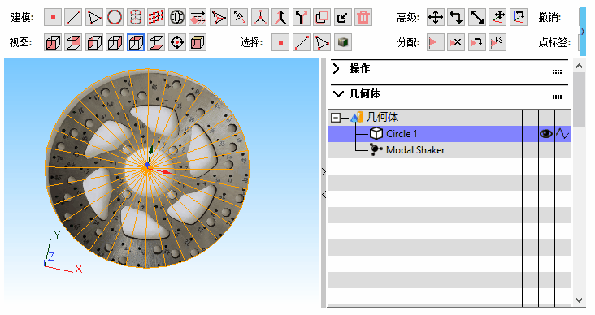Select the add point modeling tool
This screenshot has width=595, height=315.
click(x=53, y=17)
